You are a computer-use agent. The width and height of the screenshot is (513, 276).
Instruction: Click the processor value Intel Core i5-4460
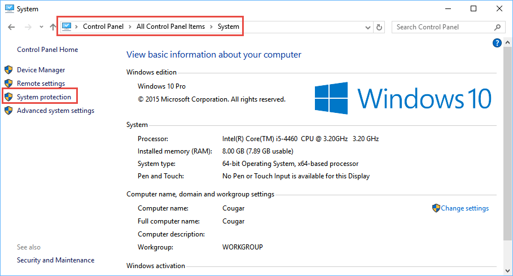300,139
